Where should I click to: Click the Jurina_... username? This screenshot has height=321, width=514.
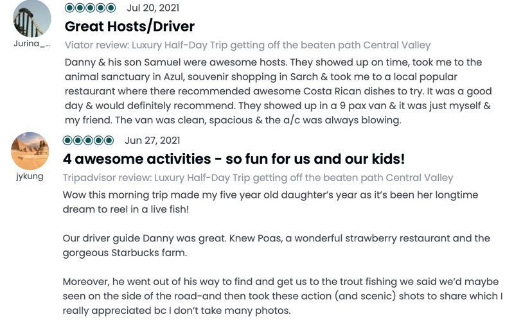point(31,44)
